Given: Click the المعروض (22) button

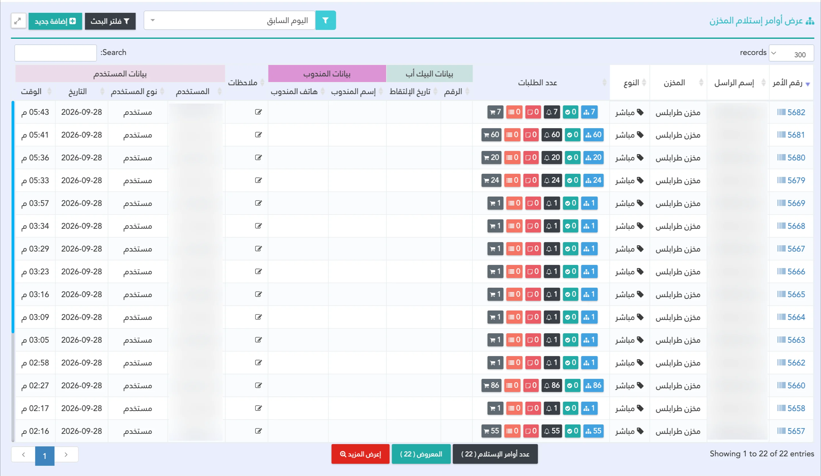Looking at the screenshot, I should click(x=421, y=454).
